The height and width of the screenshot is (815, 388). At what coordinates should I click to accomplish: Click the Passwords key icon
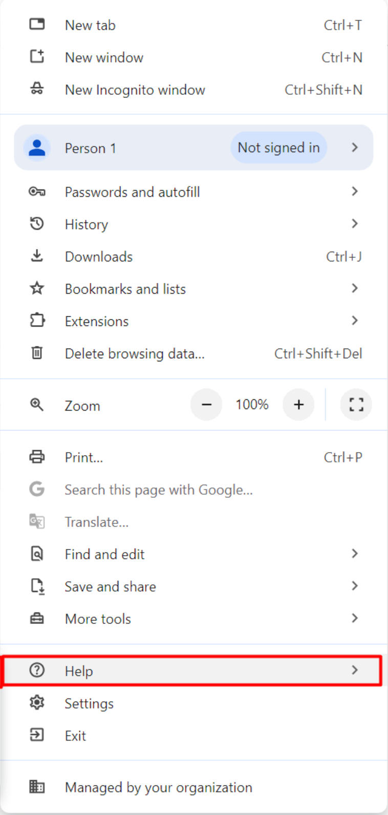[x=37, y=192]
